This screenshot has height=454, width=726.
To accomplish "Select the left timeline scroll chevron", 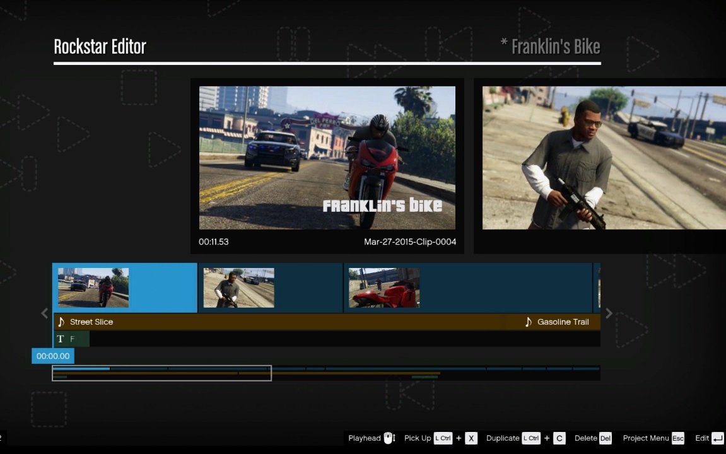I will (x=44, y=313).
